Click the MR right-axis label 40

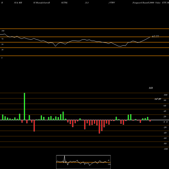pos(165,111)
